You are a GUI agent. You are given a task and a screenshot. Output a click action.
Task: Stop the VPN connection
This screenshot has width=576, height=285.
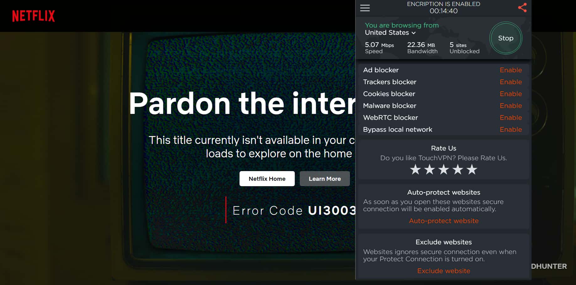tap(506, 38)
